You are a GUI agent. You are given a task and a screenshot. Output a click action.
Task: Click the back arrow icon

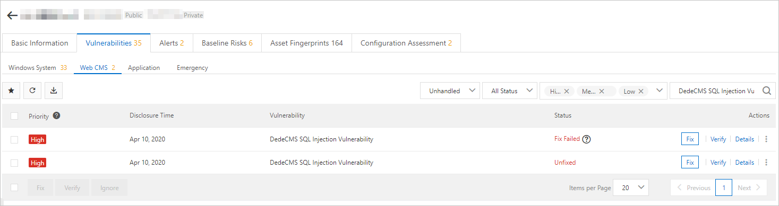click(12, 15)
